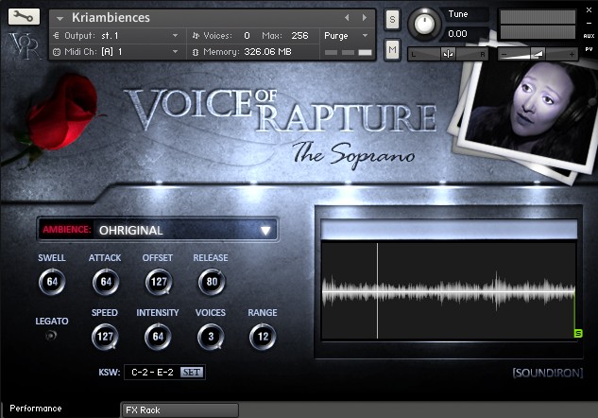598x418 pixels.
Task: Adjust the Intensity knob
Action: click(158, 337)
